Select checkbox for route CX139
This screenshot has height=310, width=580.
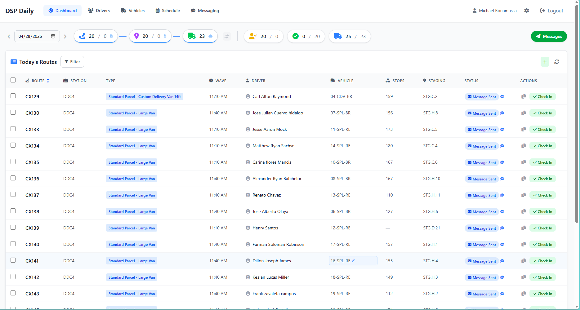(x=13, y=227)
